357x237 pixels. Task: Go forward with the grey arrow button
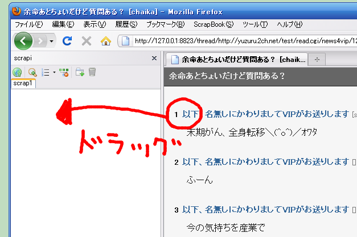pos(40,41)
